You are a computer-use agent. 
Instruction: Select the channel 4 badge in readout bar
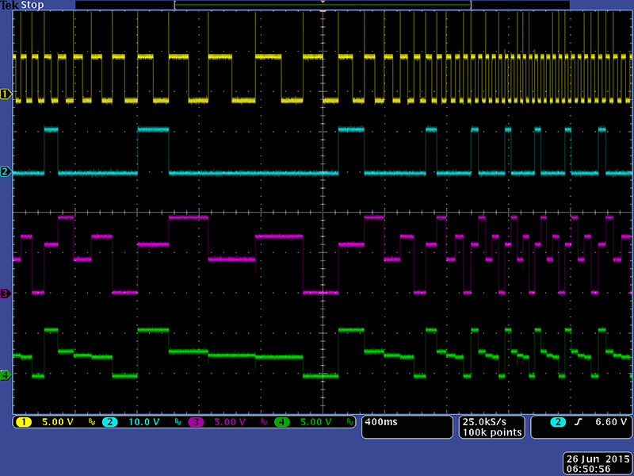(x=282, y=422)
